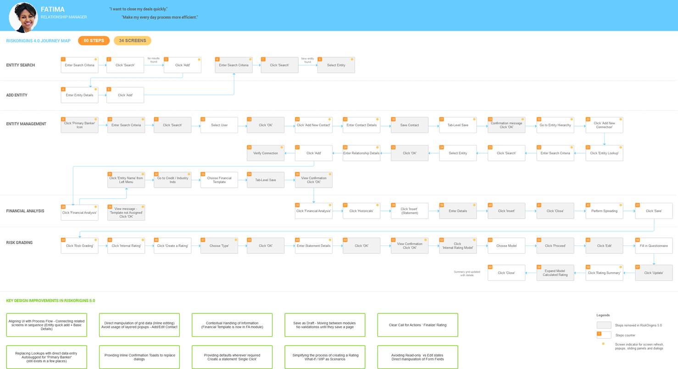Viewport: 678px width, 369px height.
Task: Click the orange number 1 step badge
Action: pyautogui.click(x=63, y=59)
